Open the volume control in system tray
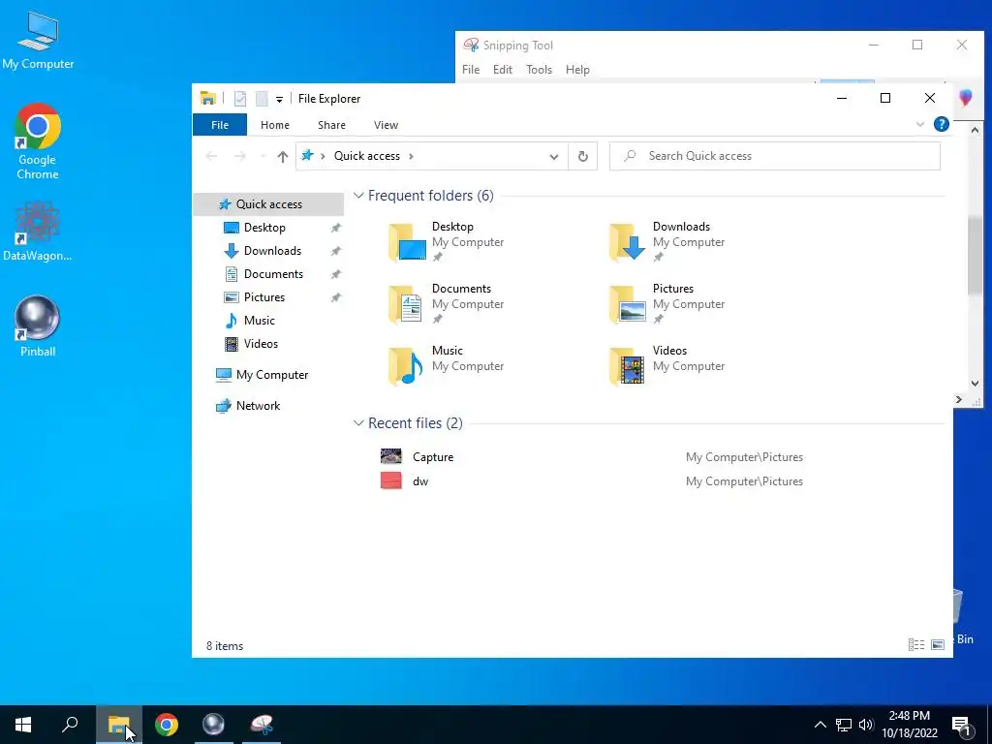The image size is (992, 744). (x=866, y=725)
